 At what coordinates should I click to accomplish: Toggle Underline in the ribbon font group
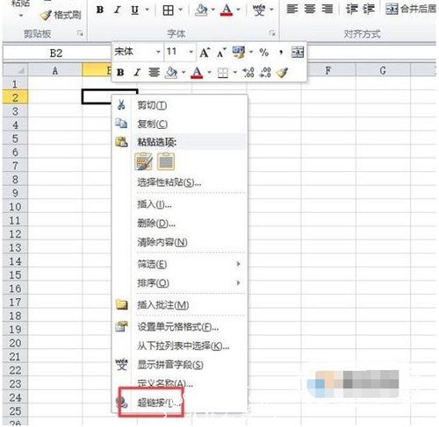click(134, 11)
